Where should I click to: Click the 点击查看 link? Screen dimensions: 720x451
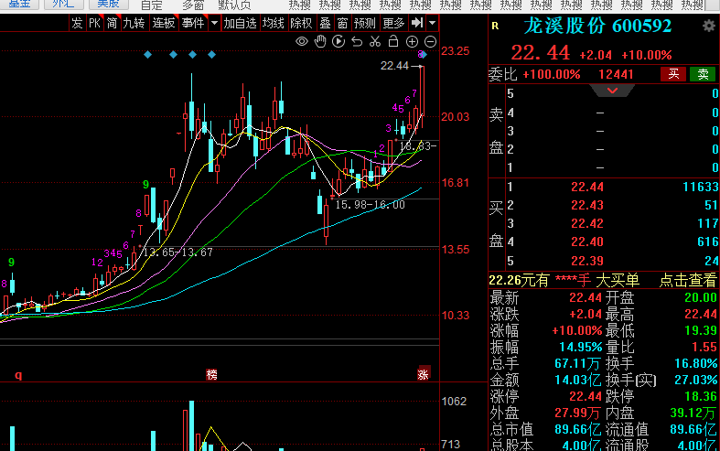pos(688,280)
